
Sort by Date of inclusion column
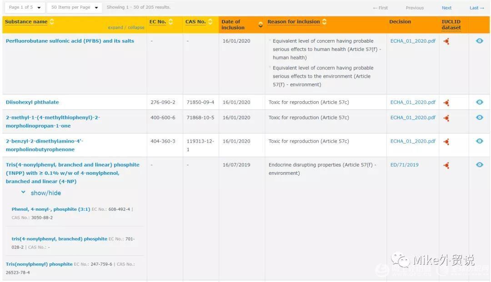pos(260,25)
